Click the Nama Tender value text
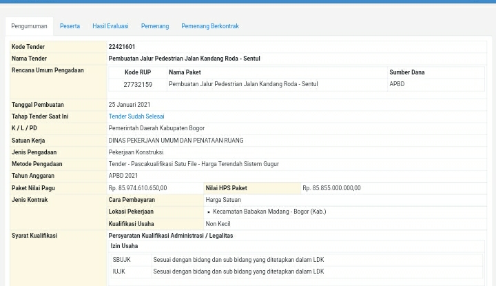496x286 pixels. tap(184, 59)
